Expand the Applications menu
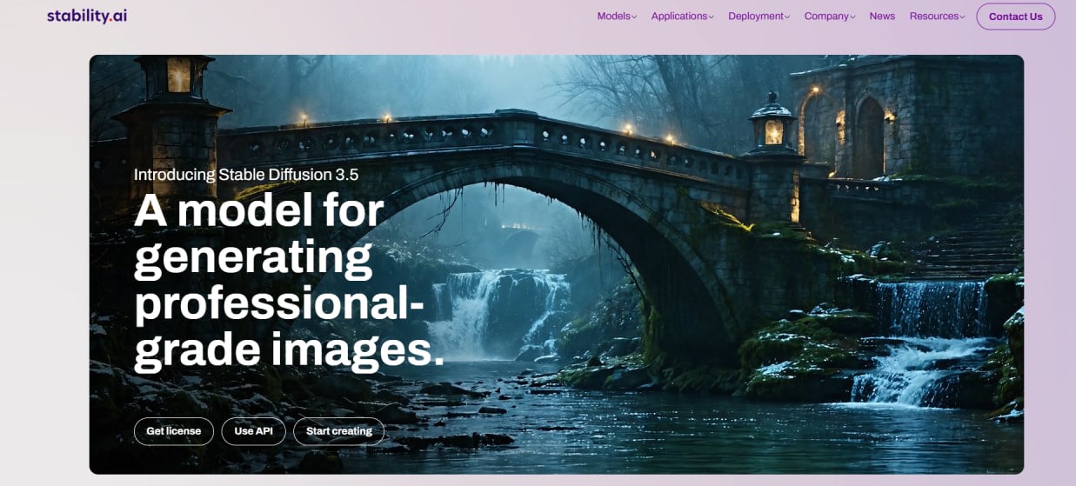 683,17
